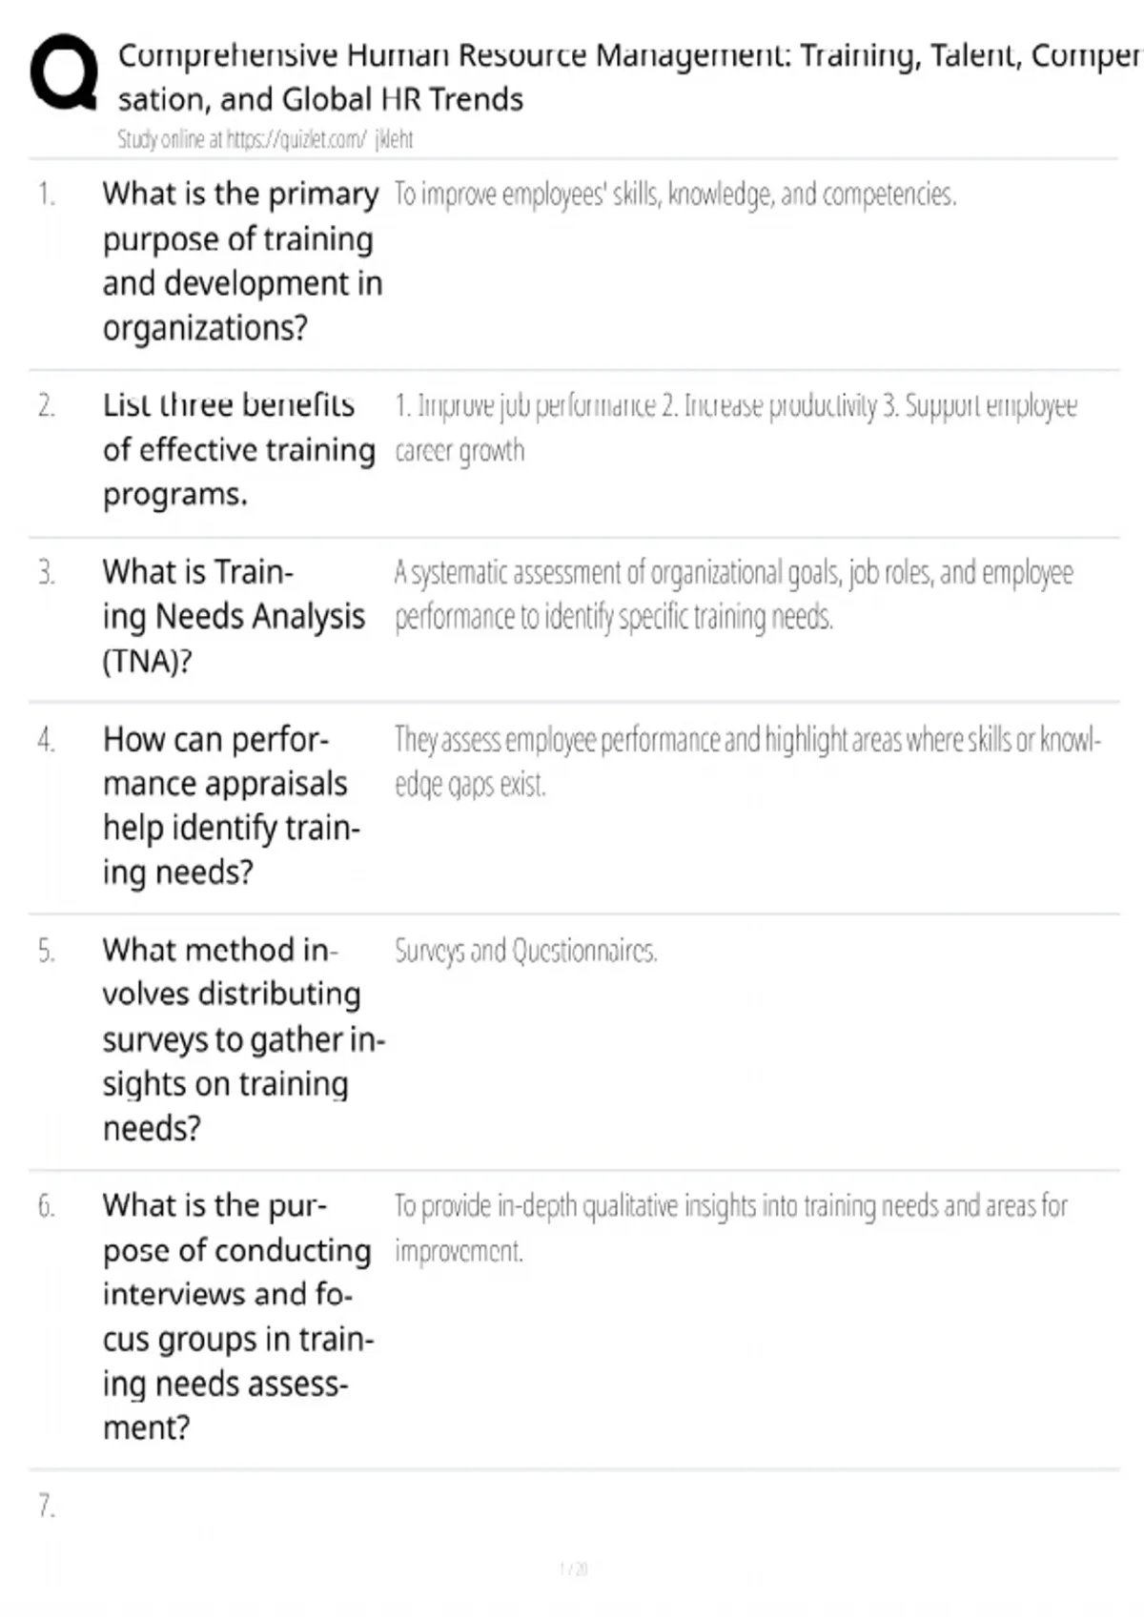Click the document title about Human Resource Management
The image size is (1144, 1621).
(629, 76)
